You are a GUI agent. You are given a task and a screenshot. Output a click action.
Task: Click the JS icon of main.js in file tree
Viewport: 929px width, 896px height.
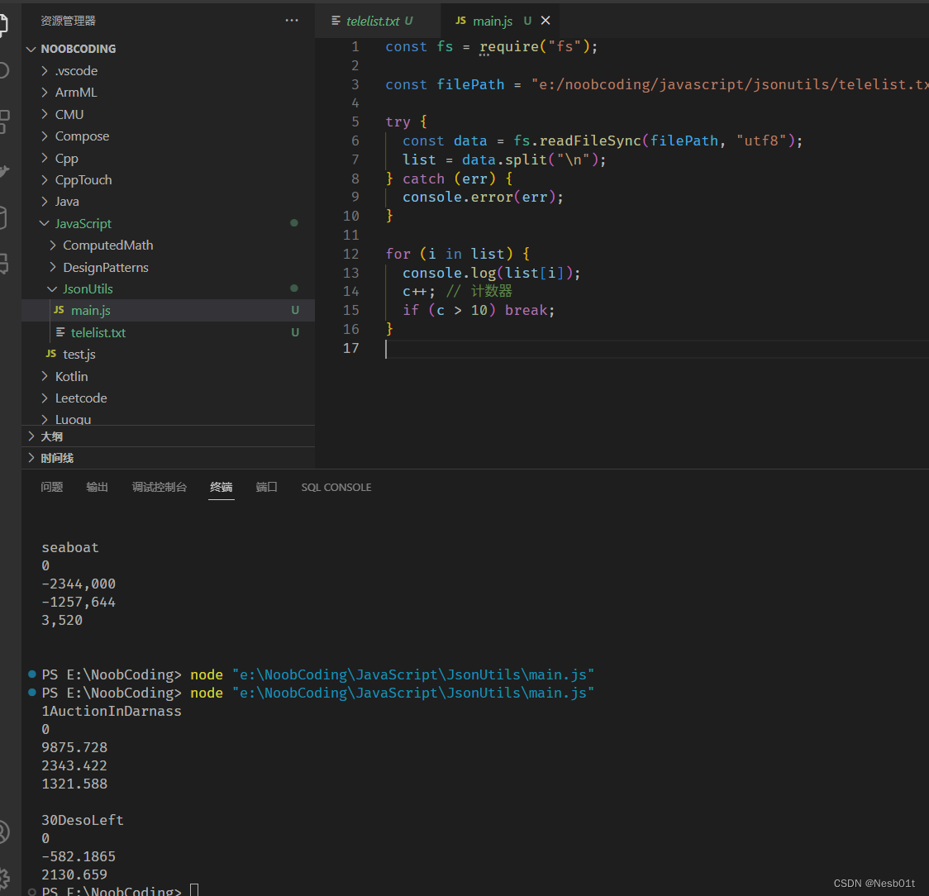(x=59, y=310)
